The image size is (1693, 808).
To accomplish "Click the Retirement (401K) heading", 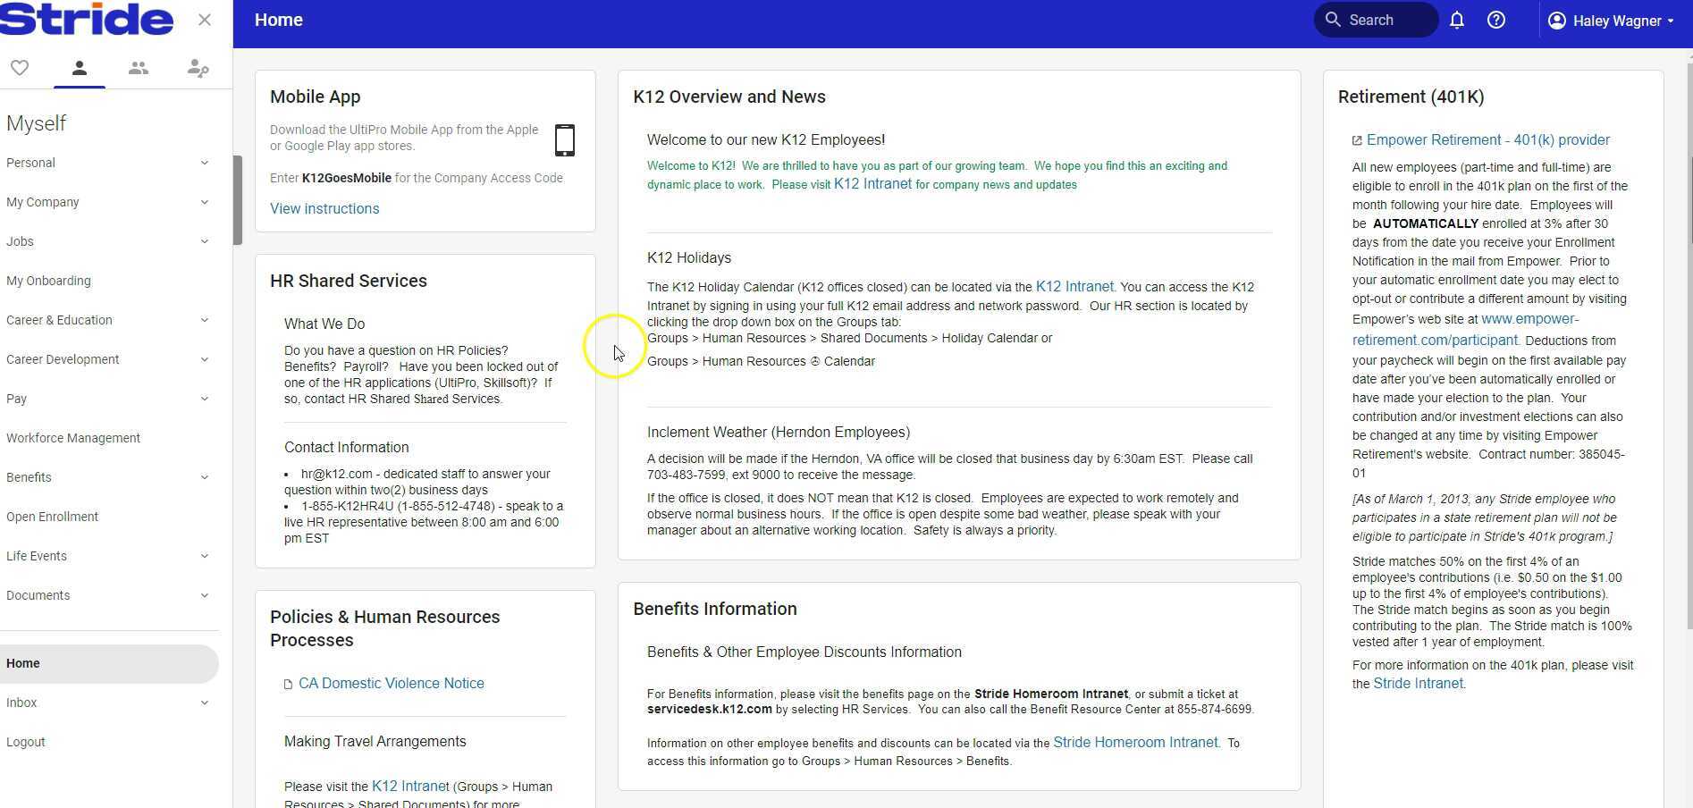I will point(1411,97).
